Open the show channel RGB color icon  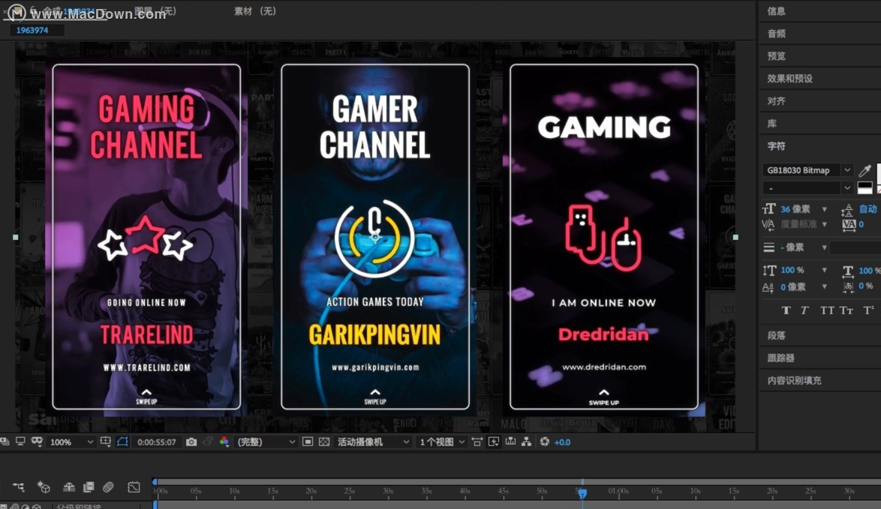(x=224, y=442)
